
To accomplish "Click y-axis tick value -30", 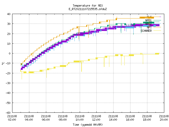I will [8, 83].
